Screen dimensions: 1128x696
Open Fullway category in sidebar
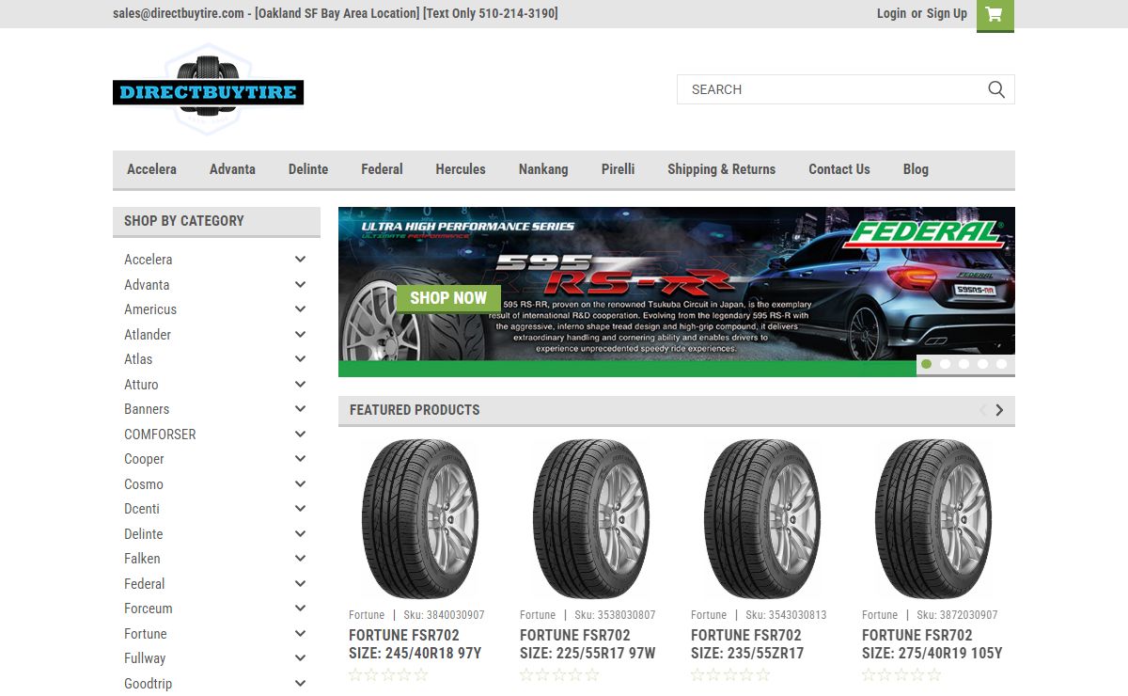(145, 658)
